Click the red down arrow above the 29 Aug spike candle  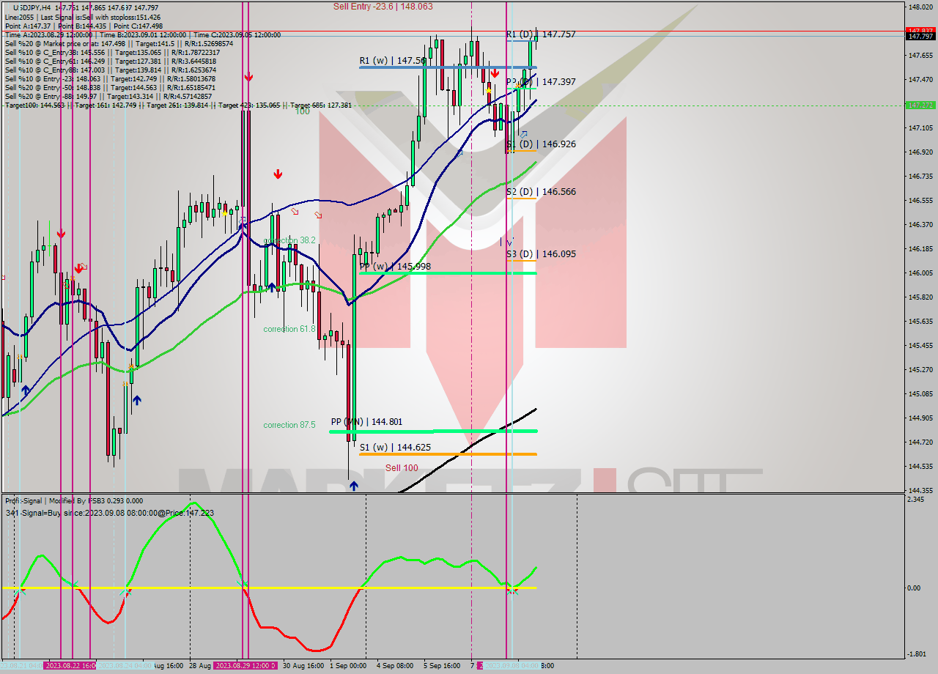point(249,76)
